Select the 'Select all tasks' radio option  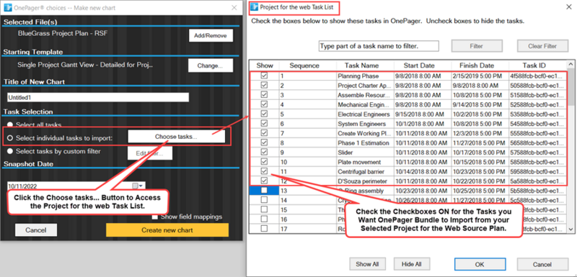(10, 124)
